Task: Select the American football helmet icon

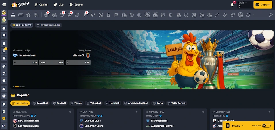Action: [186, 15]
